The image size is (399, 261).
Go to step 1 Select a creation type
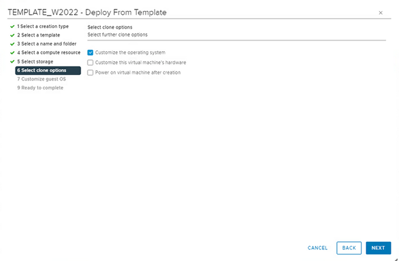tap(43, 26)
